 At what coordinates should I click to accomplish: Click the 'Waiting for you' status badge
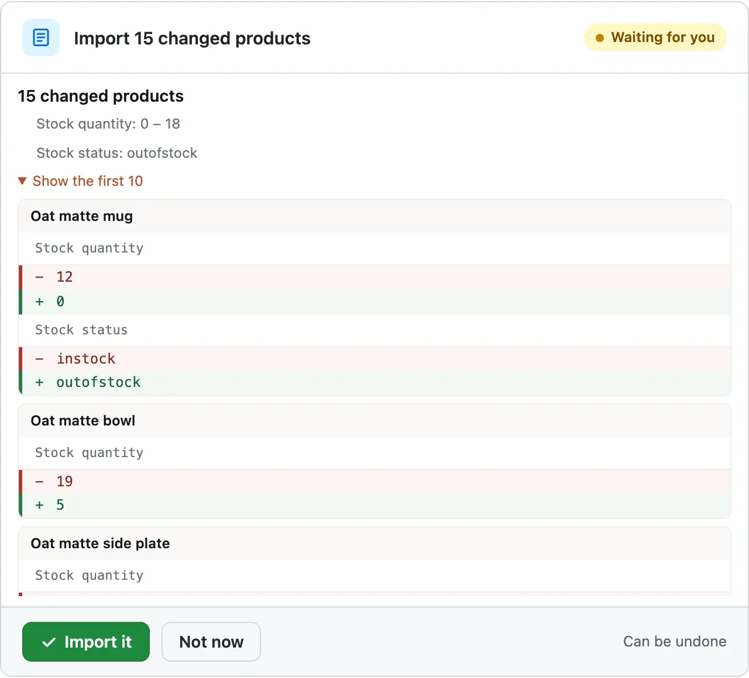[x=655, y=37]
